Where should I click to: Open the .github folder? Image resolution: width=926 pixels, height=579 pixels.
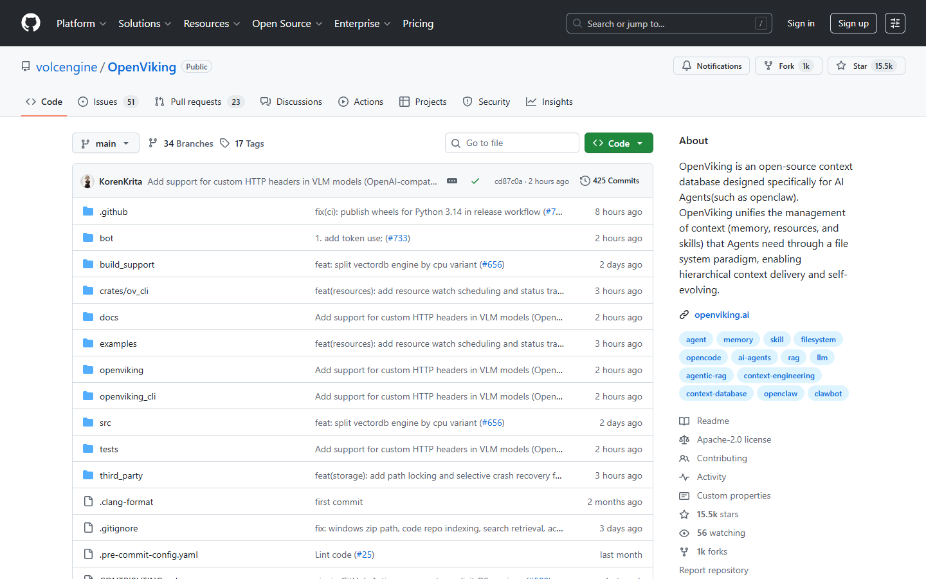[113, 211]
